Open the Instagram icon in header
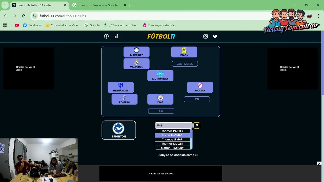Image resolution: width=324 pixels, height=182 pixels. 206,36
